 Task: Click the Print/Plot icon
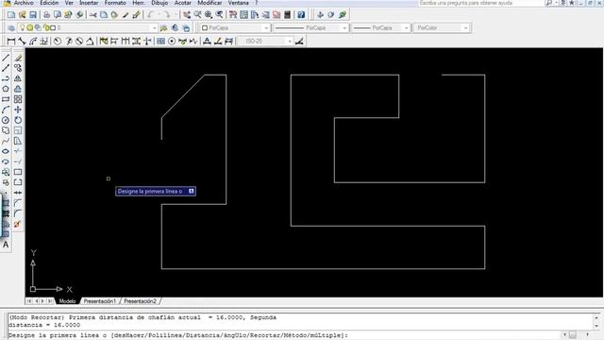pyautogui.click(x=46, y=15)
